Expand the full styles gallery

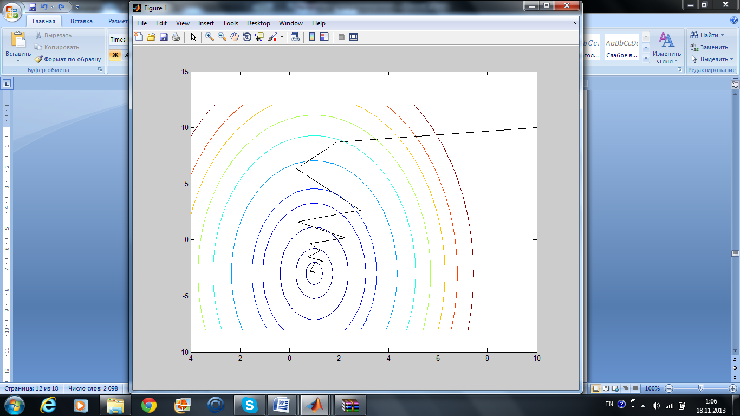[x=645, y=57]
